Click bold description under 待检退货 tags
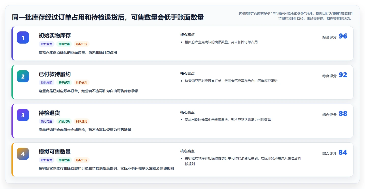365x189 pixels. click(85, 130)
